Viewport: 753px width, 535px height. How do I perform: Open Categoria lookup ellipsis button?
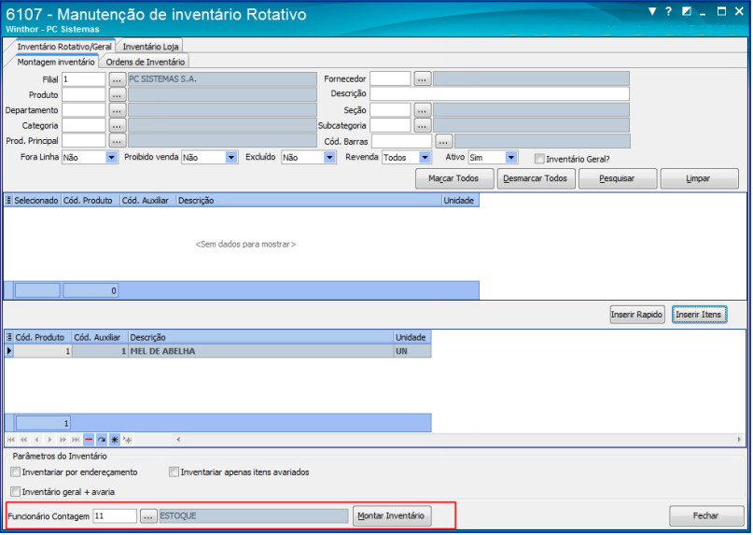118,125
